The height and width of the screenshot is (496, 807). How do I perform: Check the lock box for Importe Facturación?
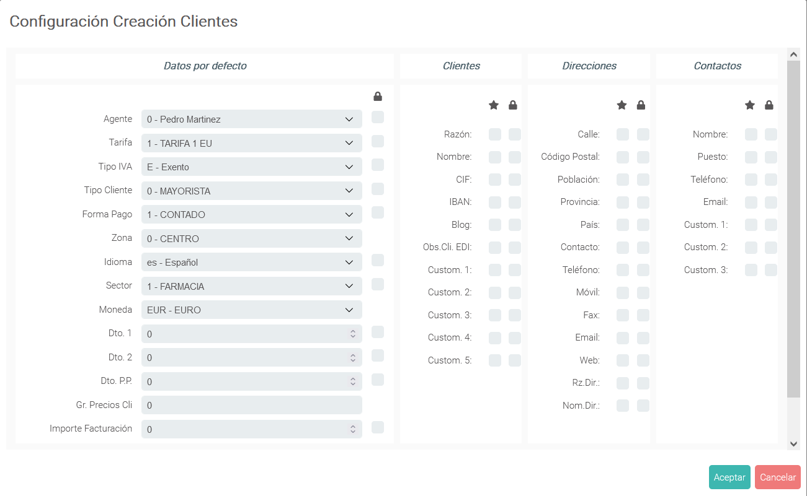[378, 427]
